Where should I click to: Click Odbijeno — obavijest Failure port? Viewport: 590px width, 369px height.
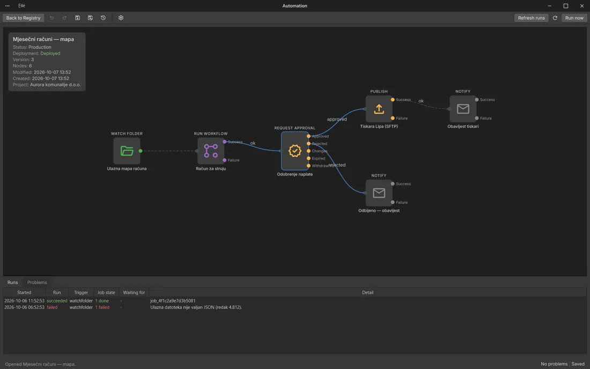click(393, 202)
